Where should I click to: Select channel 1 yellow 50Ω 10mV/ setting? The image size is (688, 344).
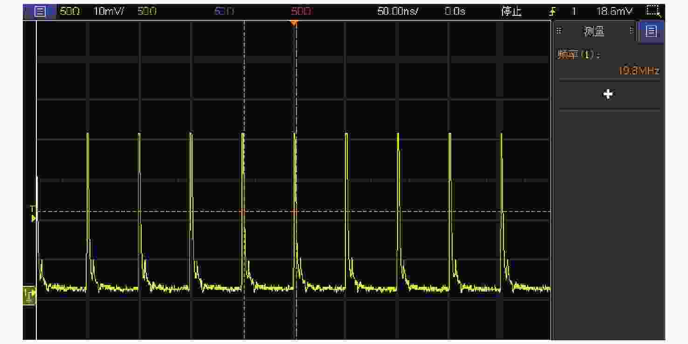(x=92, y=12)
